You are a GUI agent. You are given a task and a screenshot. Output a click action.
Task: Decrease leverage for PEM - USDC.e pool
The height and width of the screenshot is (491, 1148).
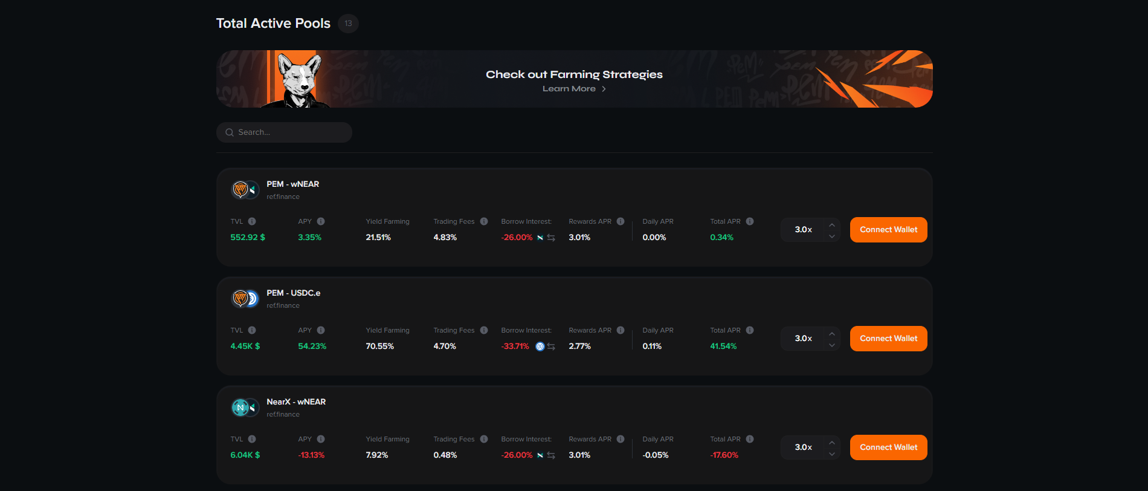[x=832, y=345]
